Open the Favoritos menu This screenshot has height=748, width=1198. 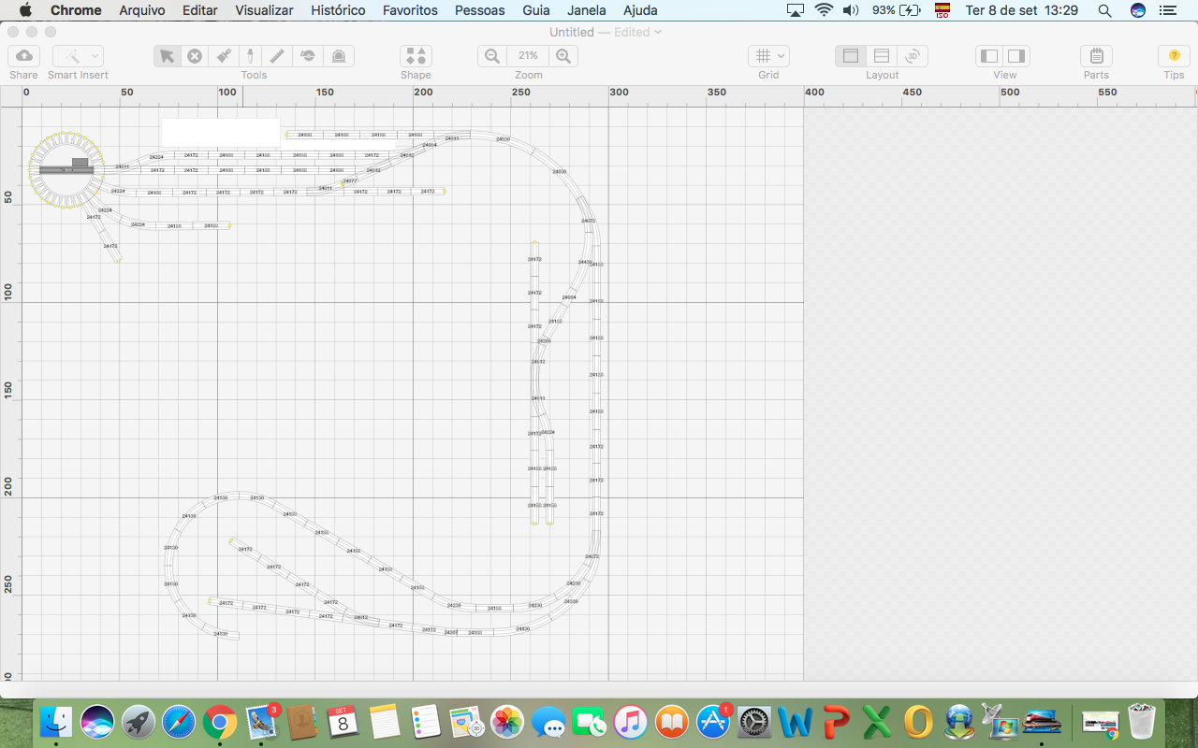(410, 10)
